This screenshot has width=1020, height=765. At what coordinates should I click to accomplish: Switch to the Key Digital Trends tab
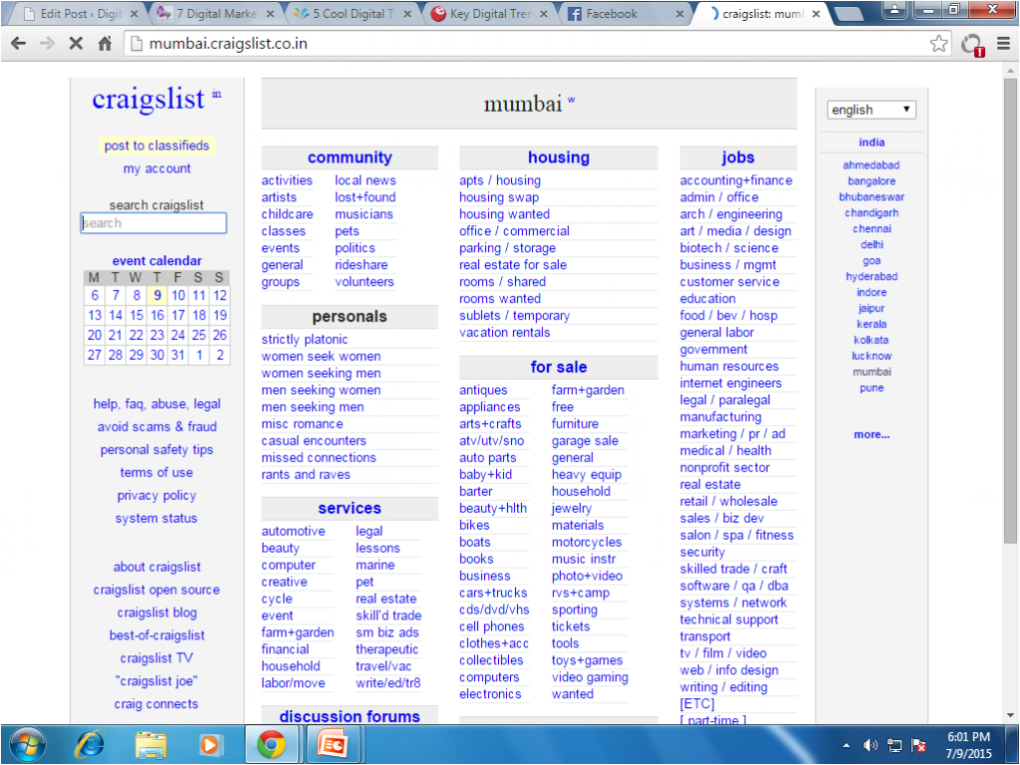pos(488,14)
